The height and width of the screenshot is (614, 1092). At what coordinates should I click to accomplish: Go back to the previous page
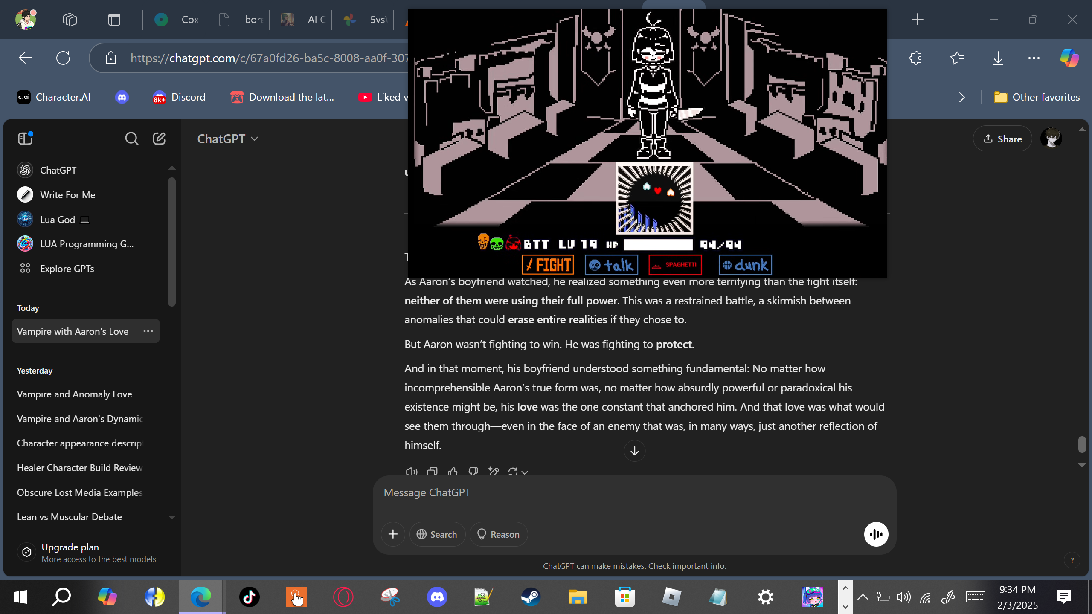point(26,58)
